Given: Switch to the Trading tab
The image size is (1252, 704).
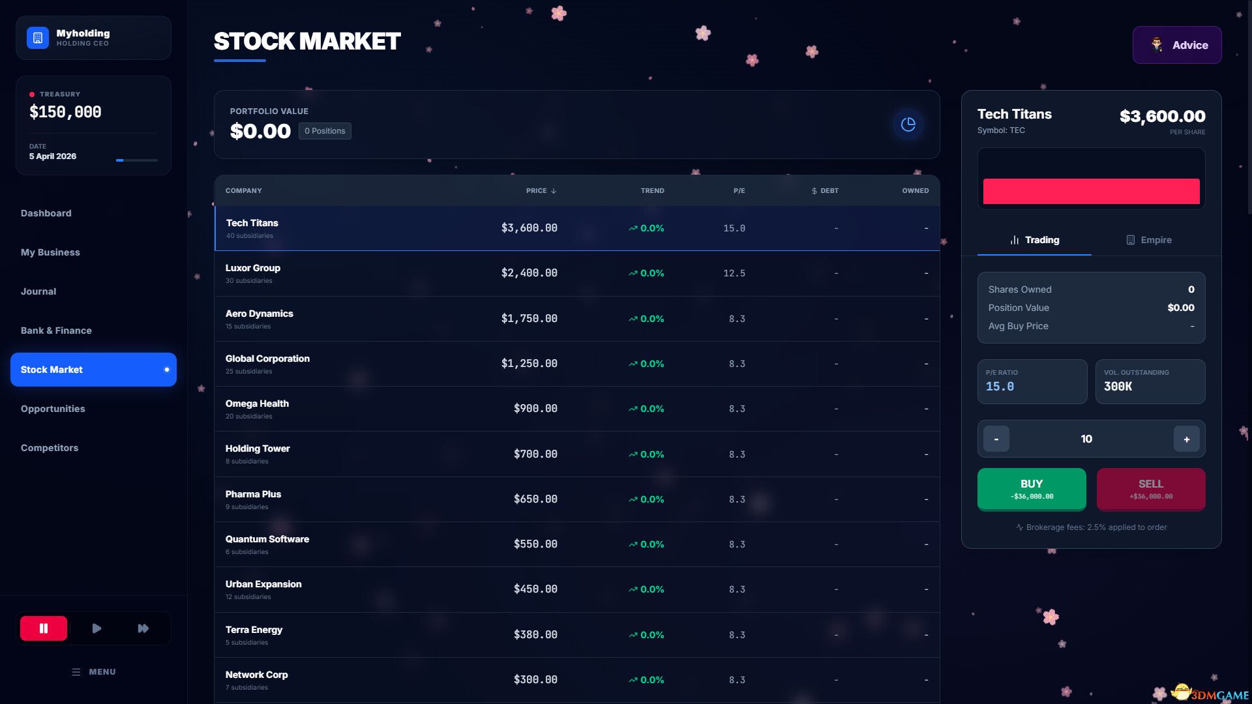Looking at the screenshot, I should 1034,240.
